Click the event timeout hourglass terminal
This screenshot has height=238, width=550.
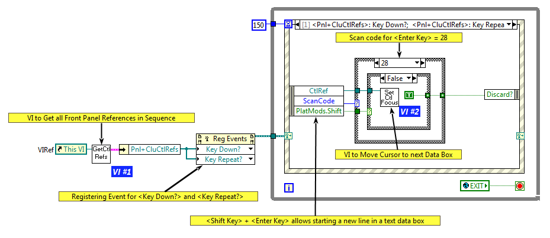288,24
